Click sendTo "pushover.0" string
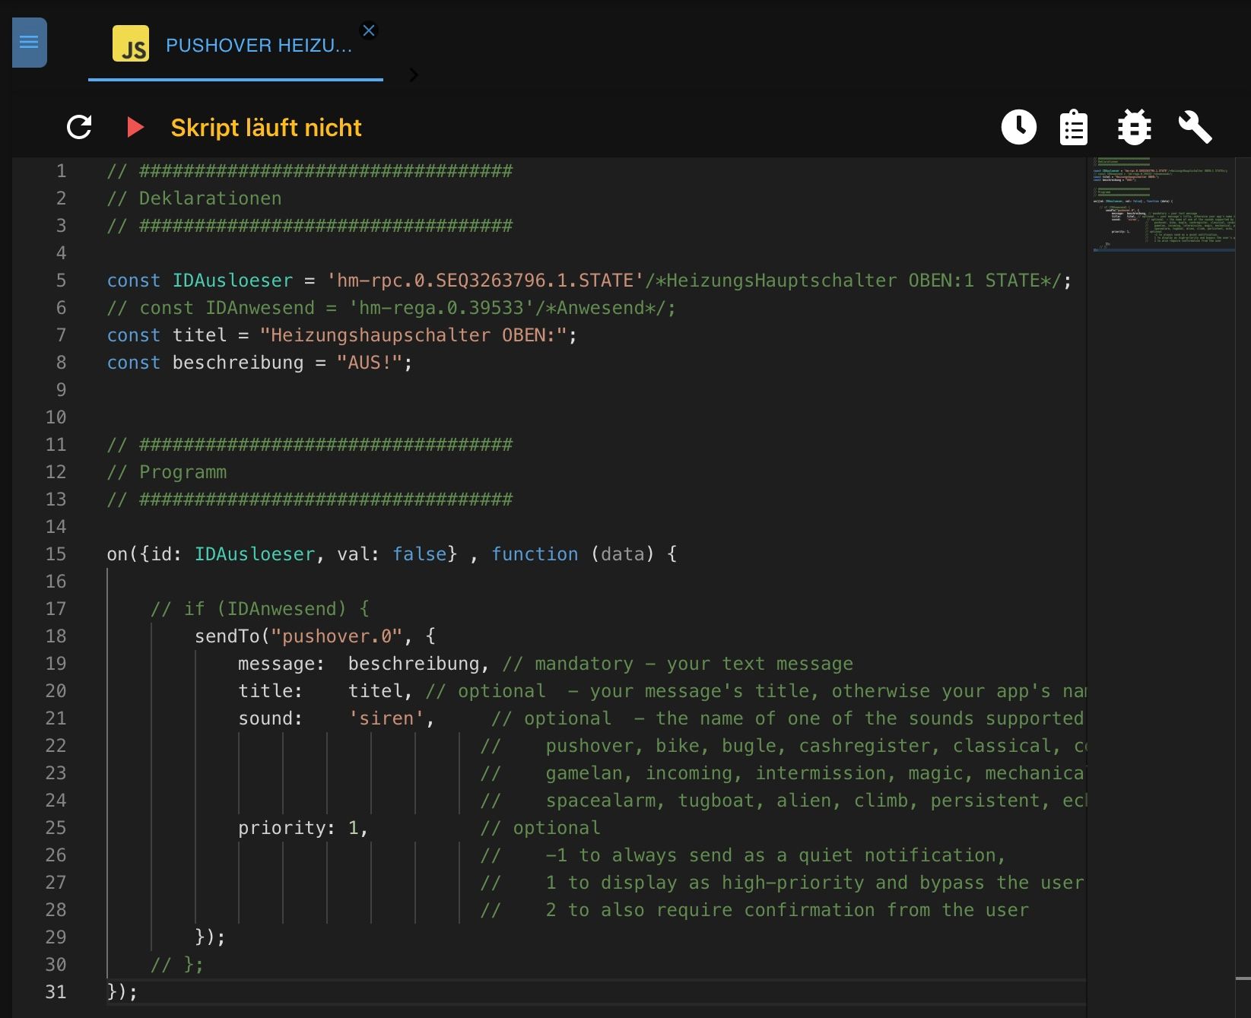The height and width of the screenshot is (1018, 1251). 337,636
